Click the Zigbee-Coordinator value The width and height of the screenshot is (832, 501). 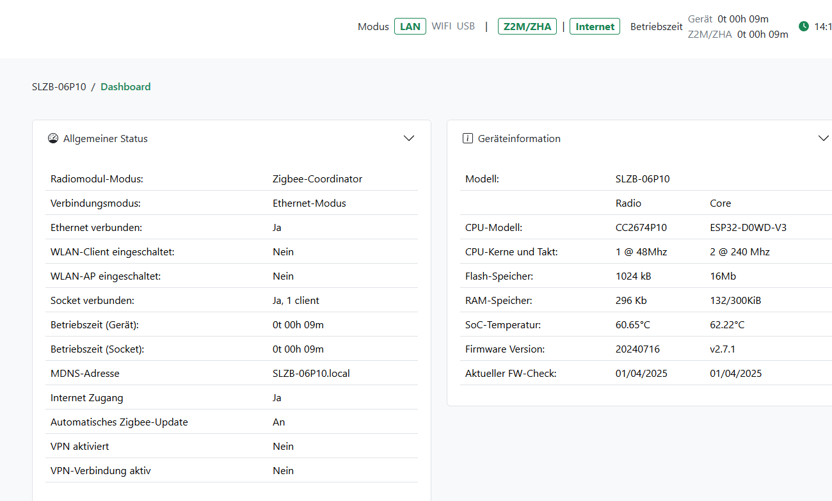[x=317, y=179]
